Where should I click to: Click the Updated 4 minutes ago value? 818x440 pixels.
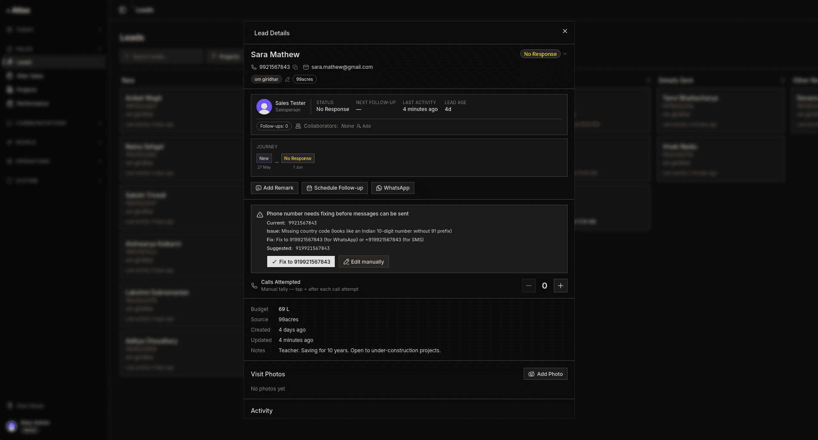296,340
